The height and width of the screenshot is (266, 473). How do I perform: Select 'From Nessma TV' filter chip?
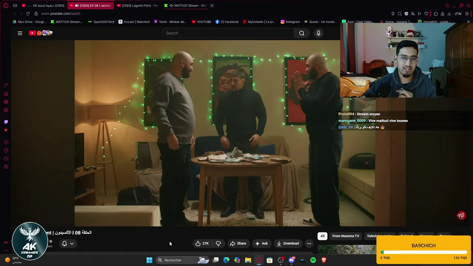[x=346, y=236]
